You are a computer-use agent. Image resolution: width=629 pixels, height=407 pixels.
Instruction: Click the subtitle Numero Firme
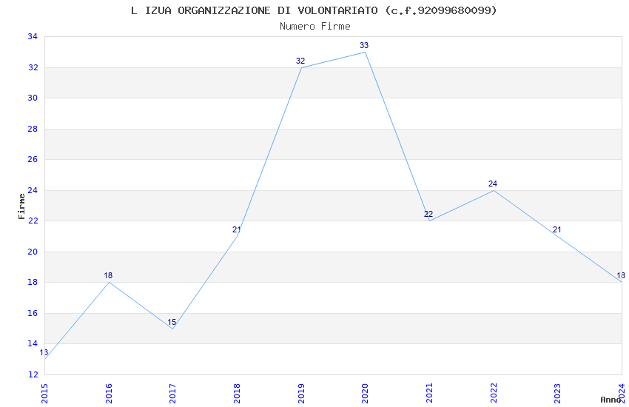coord(315,27)
